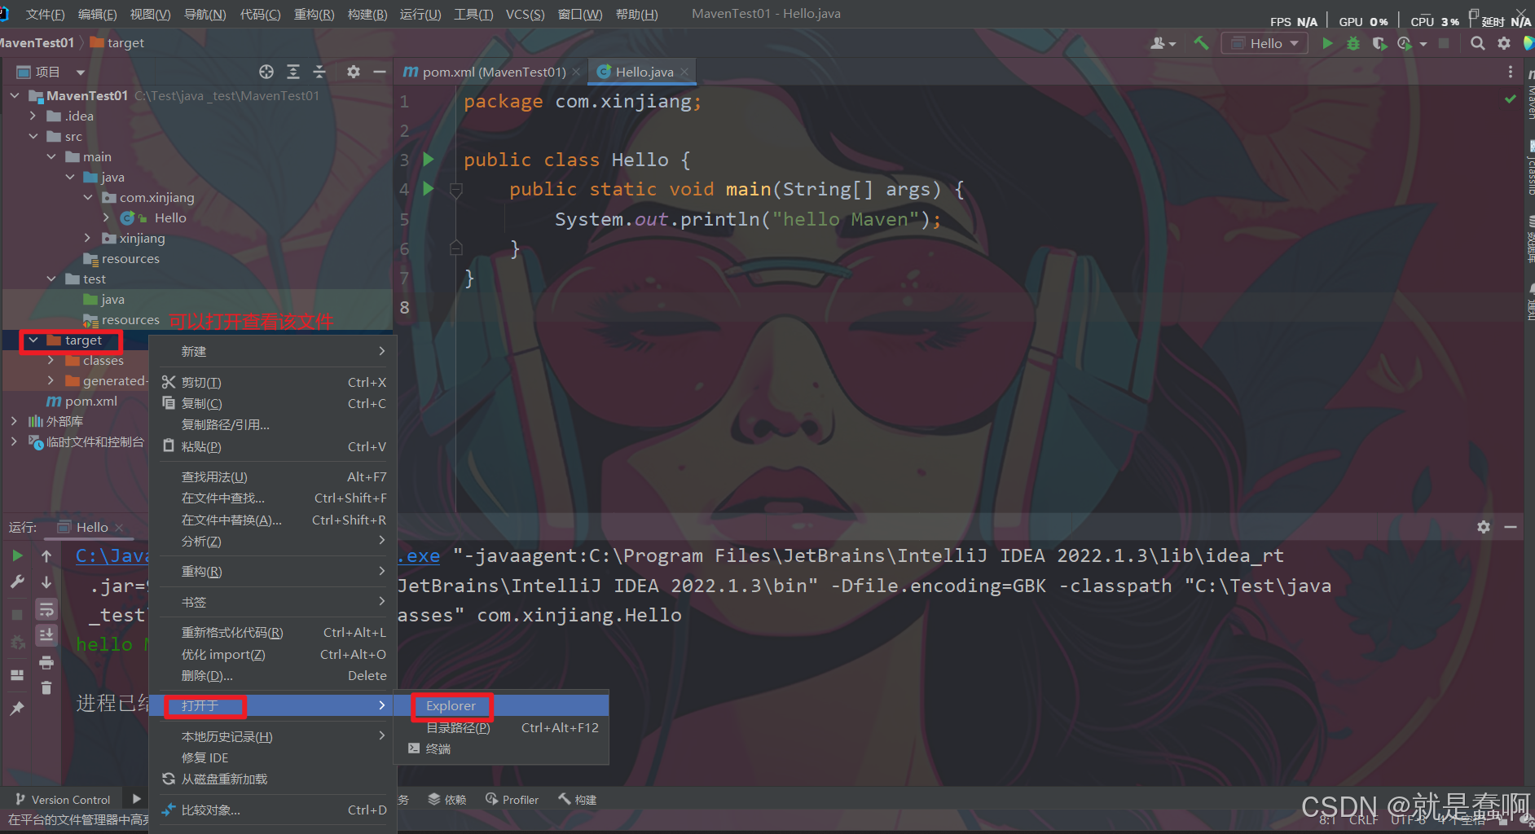Screen dimensions: 1535x834
Task: Select resources folder under main
Action: (x=130, y=258)
